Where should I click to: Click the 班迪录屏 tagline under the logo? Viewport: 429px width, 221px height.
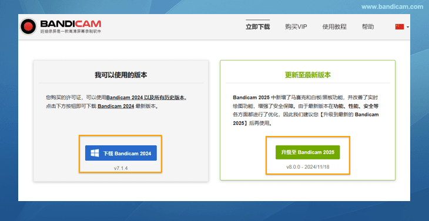[71, 32]
